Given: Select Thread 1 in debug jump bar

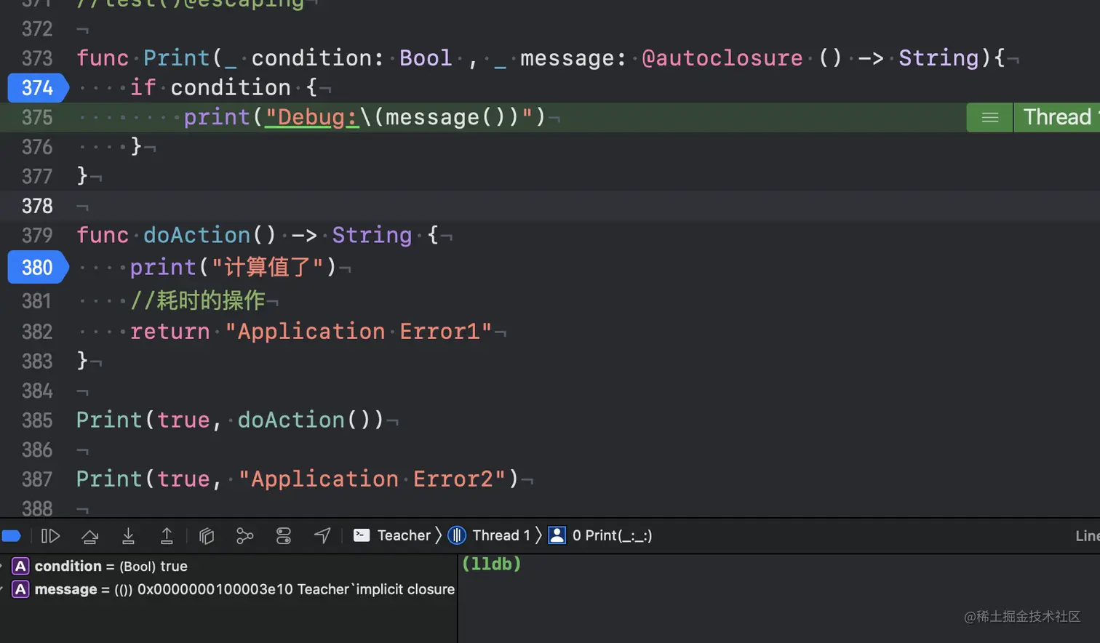Looking at the screenshot, I should [501, 535].
